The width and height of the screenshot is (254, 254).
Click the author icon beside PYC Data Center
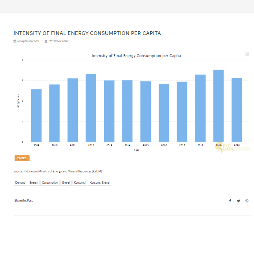(x=46, y=41)
